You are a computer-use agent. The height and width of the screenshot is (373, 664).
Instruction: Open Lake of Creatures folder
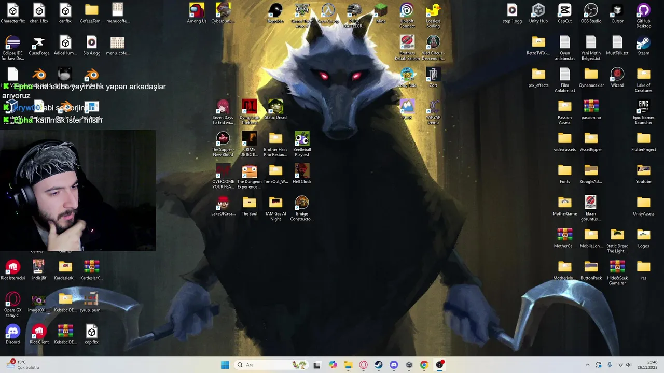643,80
